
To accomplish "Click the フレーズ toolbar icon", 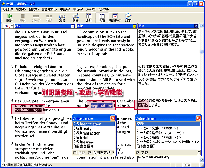I will pyautogui.click(x=36, y=18).
